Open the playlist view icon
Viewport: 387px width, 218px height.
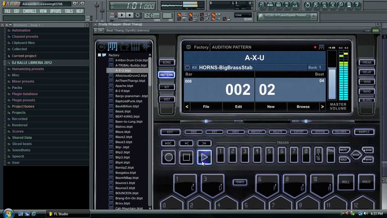tap(262, 5)
